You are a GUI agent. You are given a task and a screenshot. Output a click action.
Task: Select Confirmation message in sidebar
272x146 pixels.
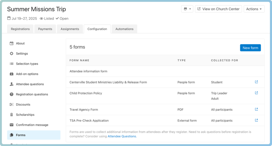pyautogui.click(x=32, y=125)
